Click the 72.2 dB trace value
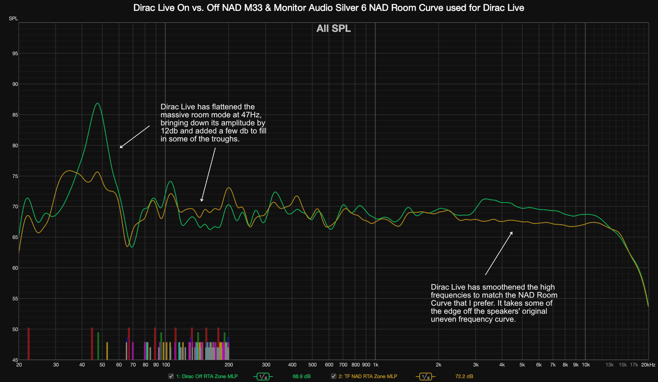Image resolution: width=658 pixels, height=382 pixels. click(464, 376)
